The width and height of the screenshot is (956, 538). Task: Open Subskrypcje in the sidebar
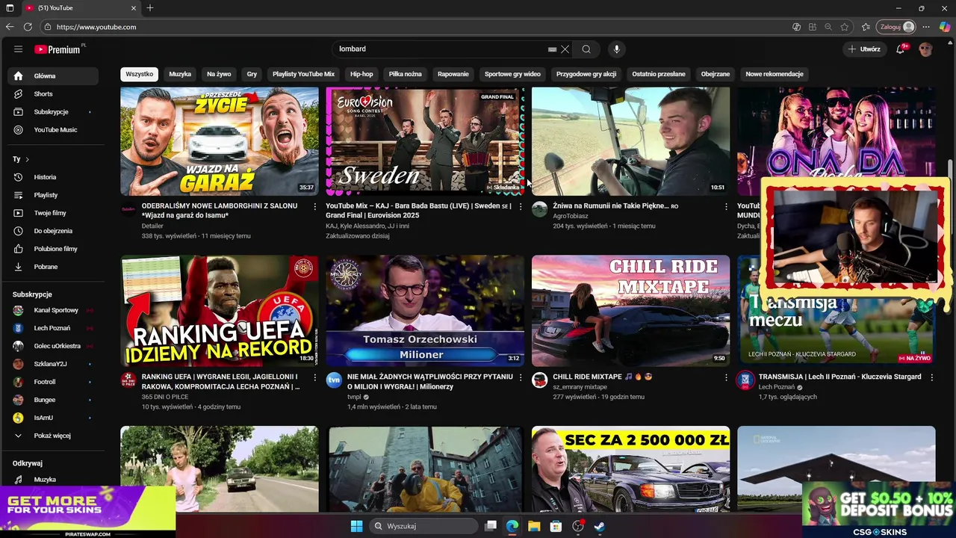[52, 112]
